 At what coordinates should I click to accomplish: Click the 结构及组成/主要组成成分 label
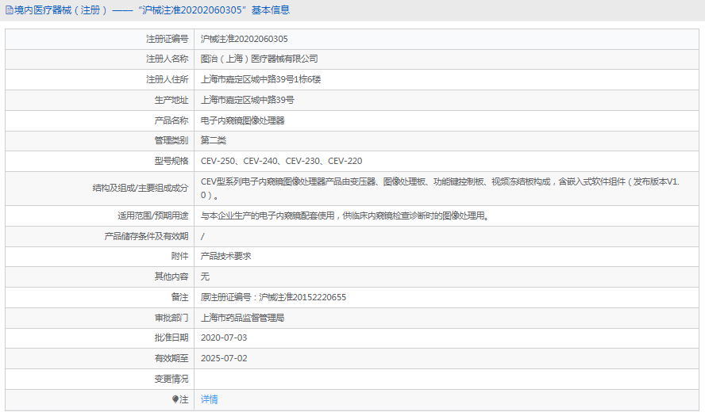tap(141, 188)
